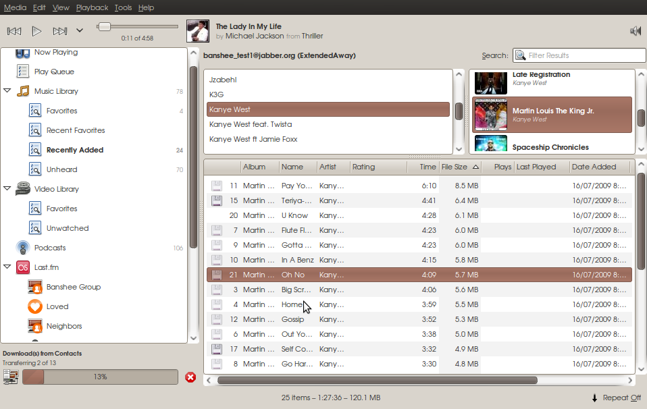Toggle File Size sort order
Viewport: 647px width, 409px height.
[460, 167]
